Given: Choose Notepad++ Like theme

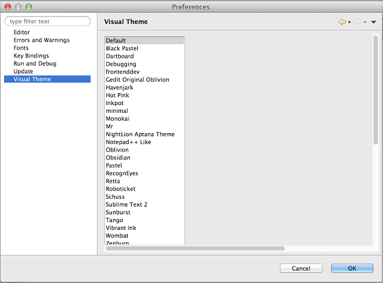Looking at the screenshot, I should [x=129, y=142].
